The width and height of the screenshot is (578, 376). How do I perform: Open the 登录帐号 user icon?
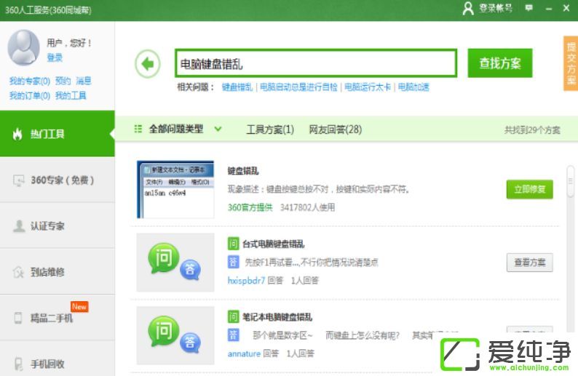pos(468,8)
